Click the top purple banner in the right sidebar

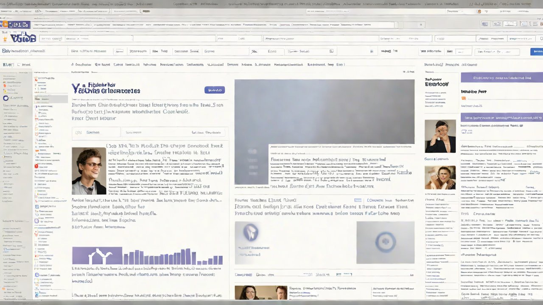click(501, 78)
